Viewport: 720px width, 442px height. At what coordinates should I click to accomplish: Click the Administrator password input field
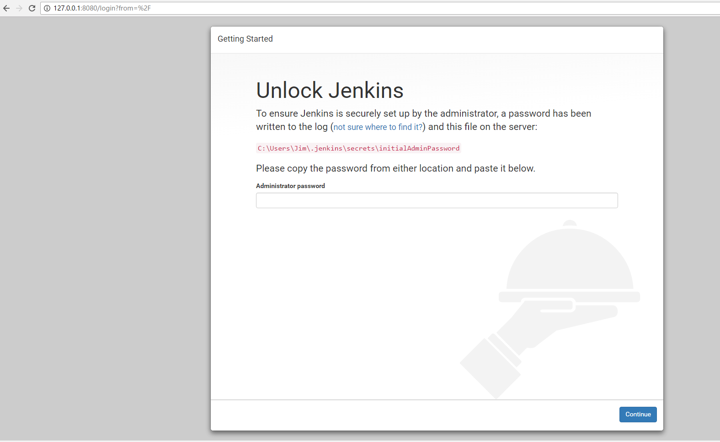tap(437, 200)
